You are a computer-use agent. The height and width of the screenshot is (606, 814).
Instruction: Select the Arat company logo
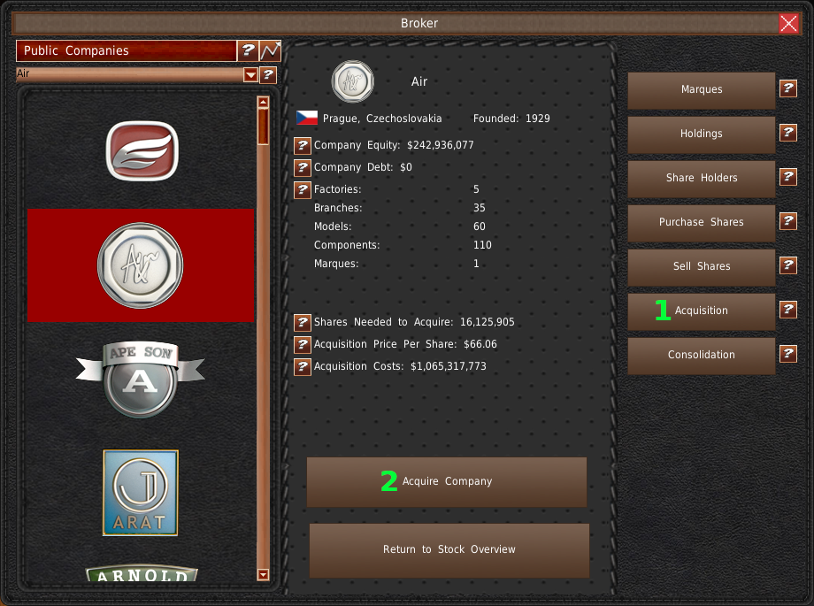tap(141, 493)
